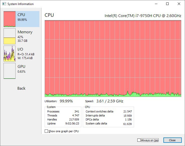Switch to the GPU section label
Screen dimensions: 185x146
(21, 67)
